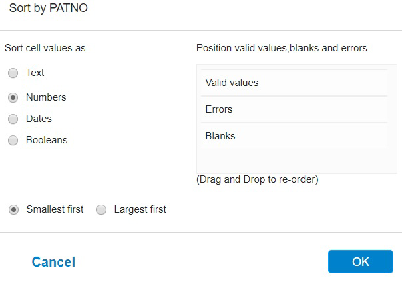Click the 'Numbers' option label

point(46,97)
